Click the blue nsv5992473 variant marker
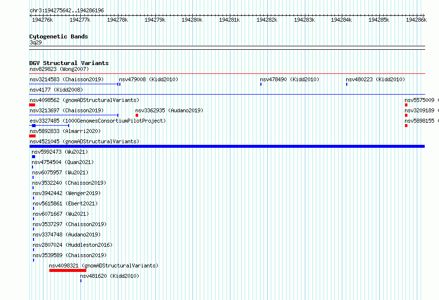The image size is (439, 300). [34, 157]
